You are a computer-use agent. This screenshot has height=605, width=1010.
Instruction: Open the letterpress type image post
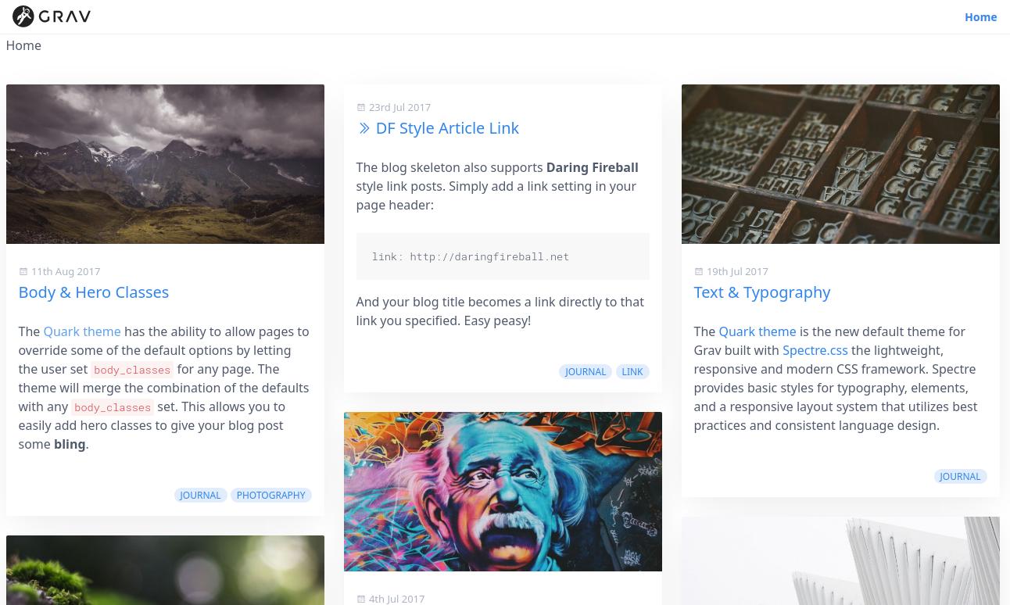point(840,164)
